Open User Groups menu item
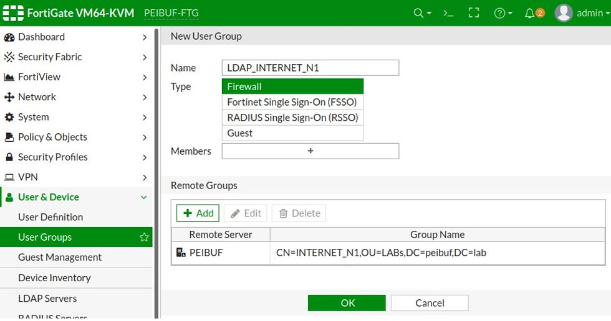 [76, 237]
